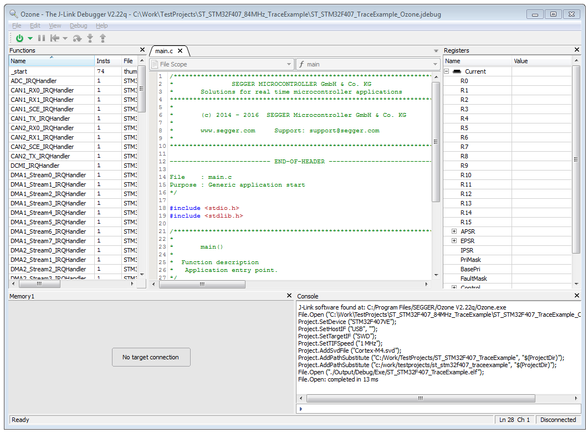The image size is (588, 433).
Task: Click the Functions horizontal scrollbar thumb
Action: pos(39,284)
